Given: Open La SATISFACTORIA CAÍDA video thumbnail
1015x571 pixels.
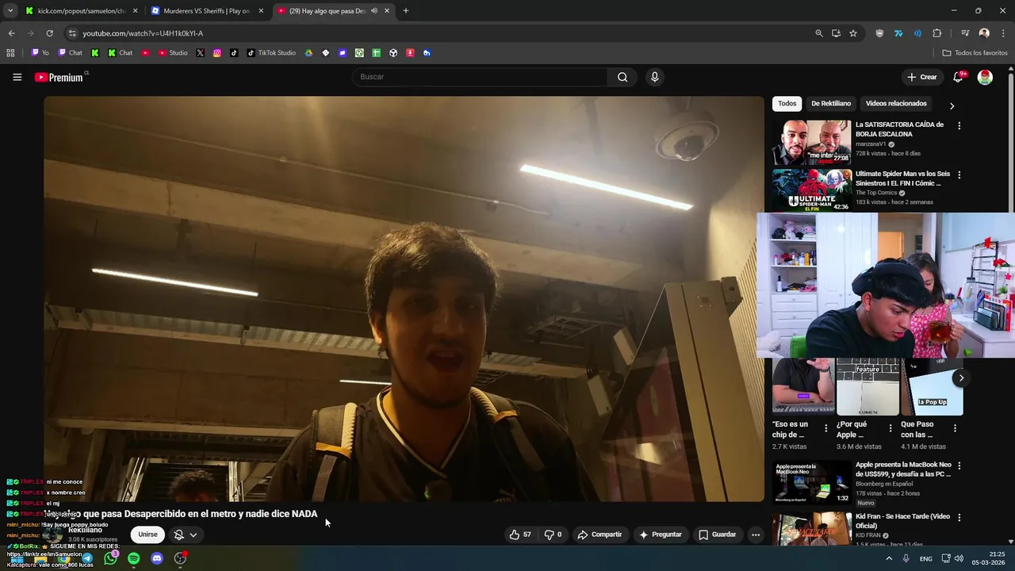Looking at the screenshot, I should [812, 142].
